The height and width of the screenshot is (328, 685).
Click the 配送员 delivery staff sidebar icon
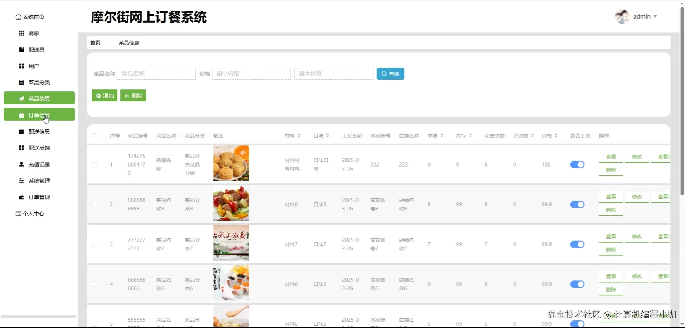[21, 49]
